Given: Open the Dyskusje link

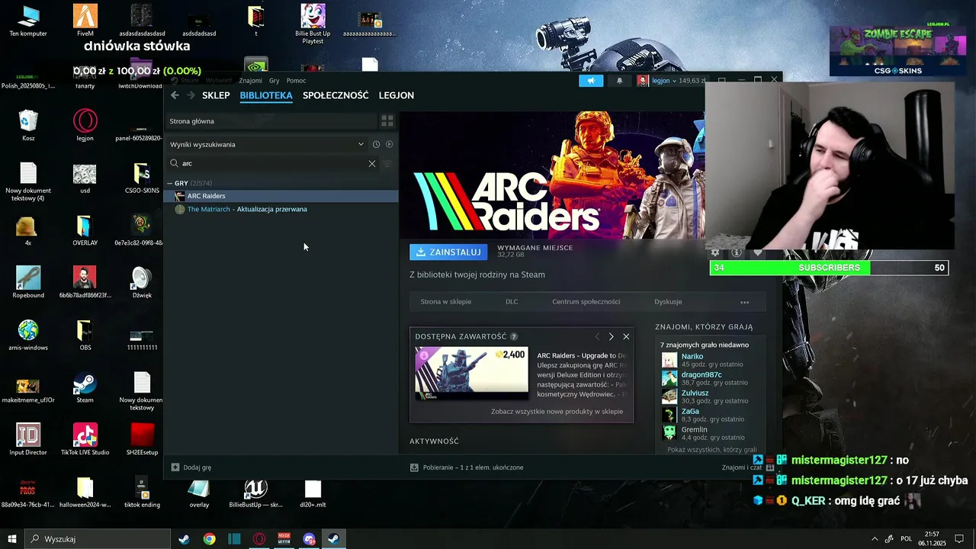Looking at the screenshot, I should click(x=668, y=302).
